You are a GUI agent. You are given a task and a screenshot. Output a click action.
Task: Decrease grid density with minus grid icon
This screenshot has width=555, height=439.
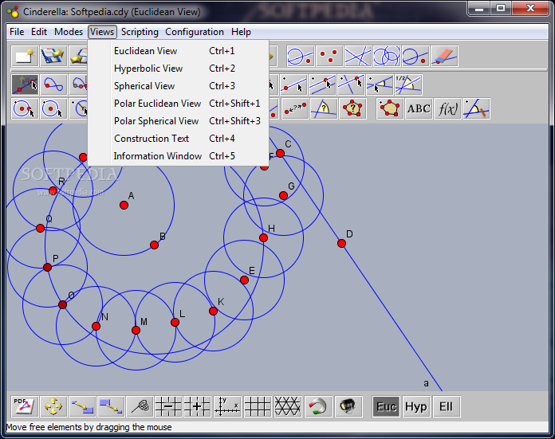click(168, 406)
